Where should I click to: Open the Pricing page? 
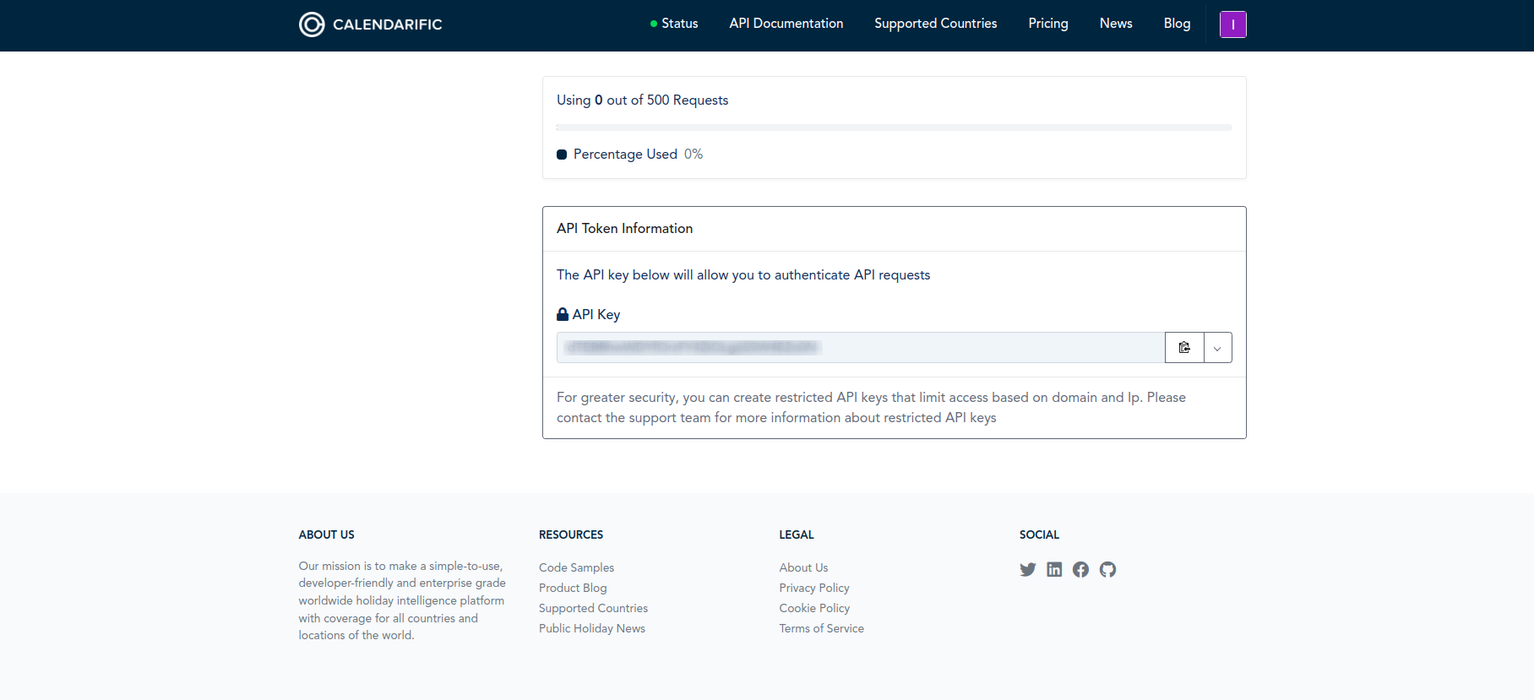click(x=1048, y=24)
